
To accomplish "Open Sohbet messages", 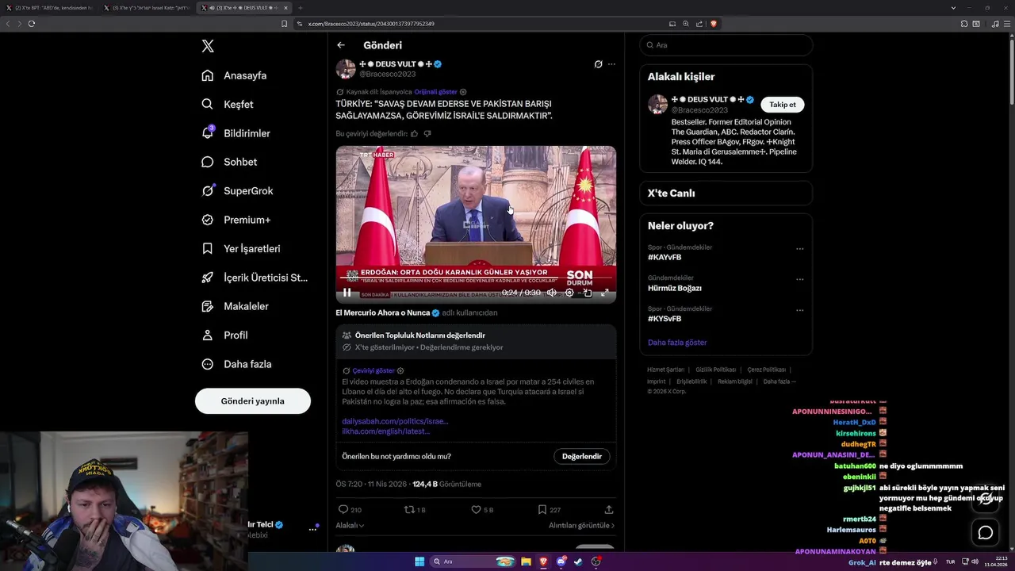I will coord(230,162).
